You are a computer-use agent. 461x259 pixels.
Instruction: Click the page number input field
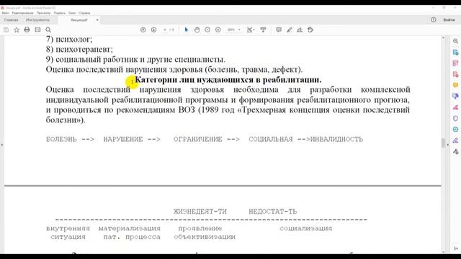[x=165, y=29]
